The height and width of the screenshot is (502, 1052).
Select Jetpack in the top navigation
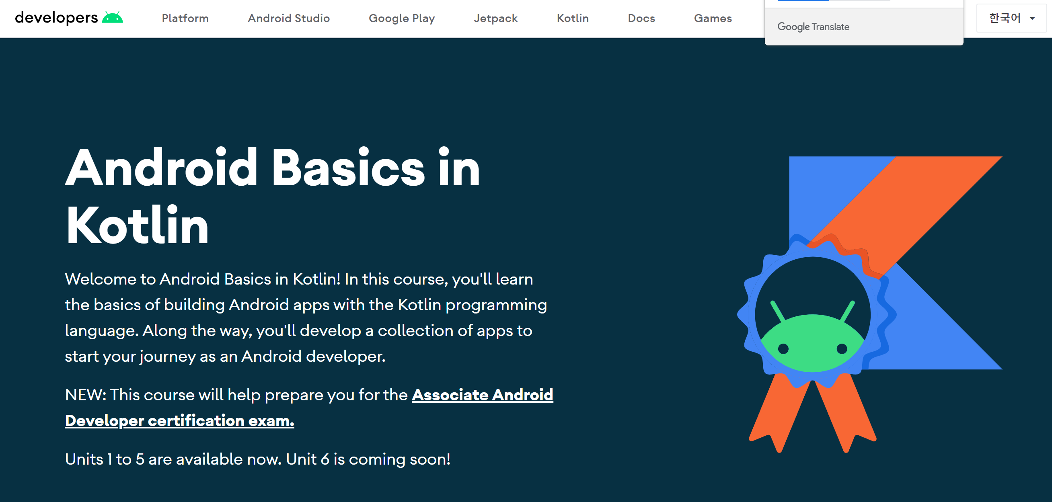click(x=495, y=18)
